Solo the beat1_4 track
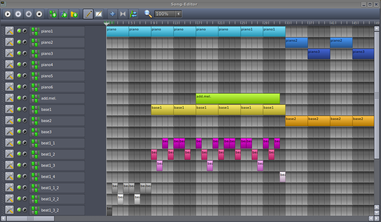The image size is (381, 222). click(x=25, y=176)
